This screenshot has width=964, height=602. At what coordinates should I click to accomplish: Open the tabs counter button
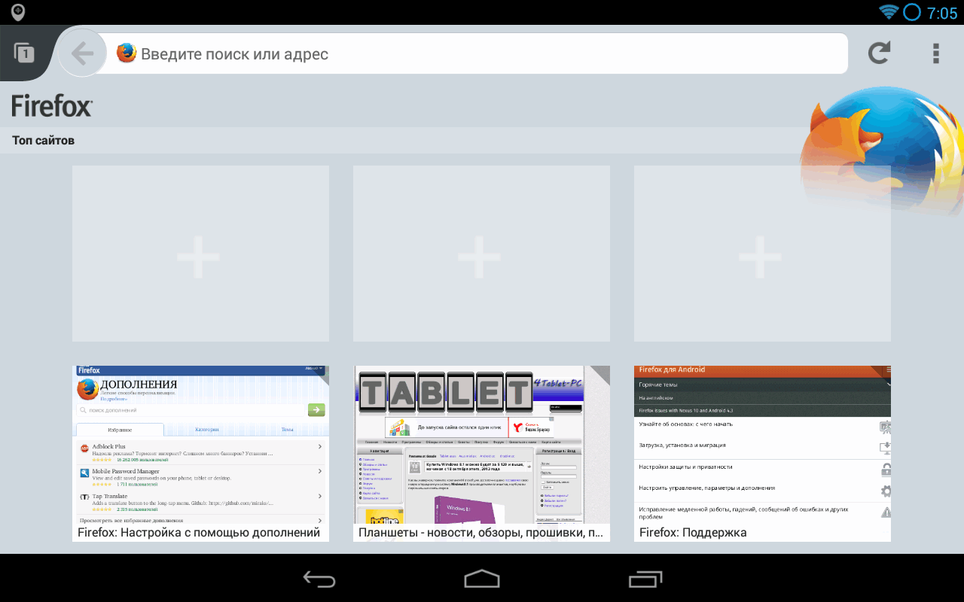[x=24, y=53]
